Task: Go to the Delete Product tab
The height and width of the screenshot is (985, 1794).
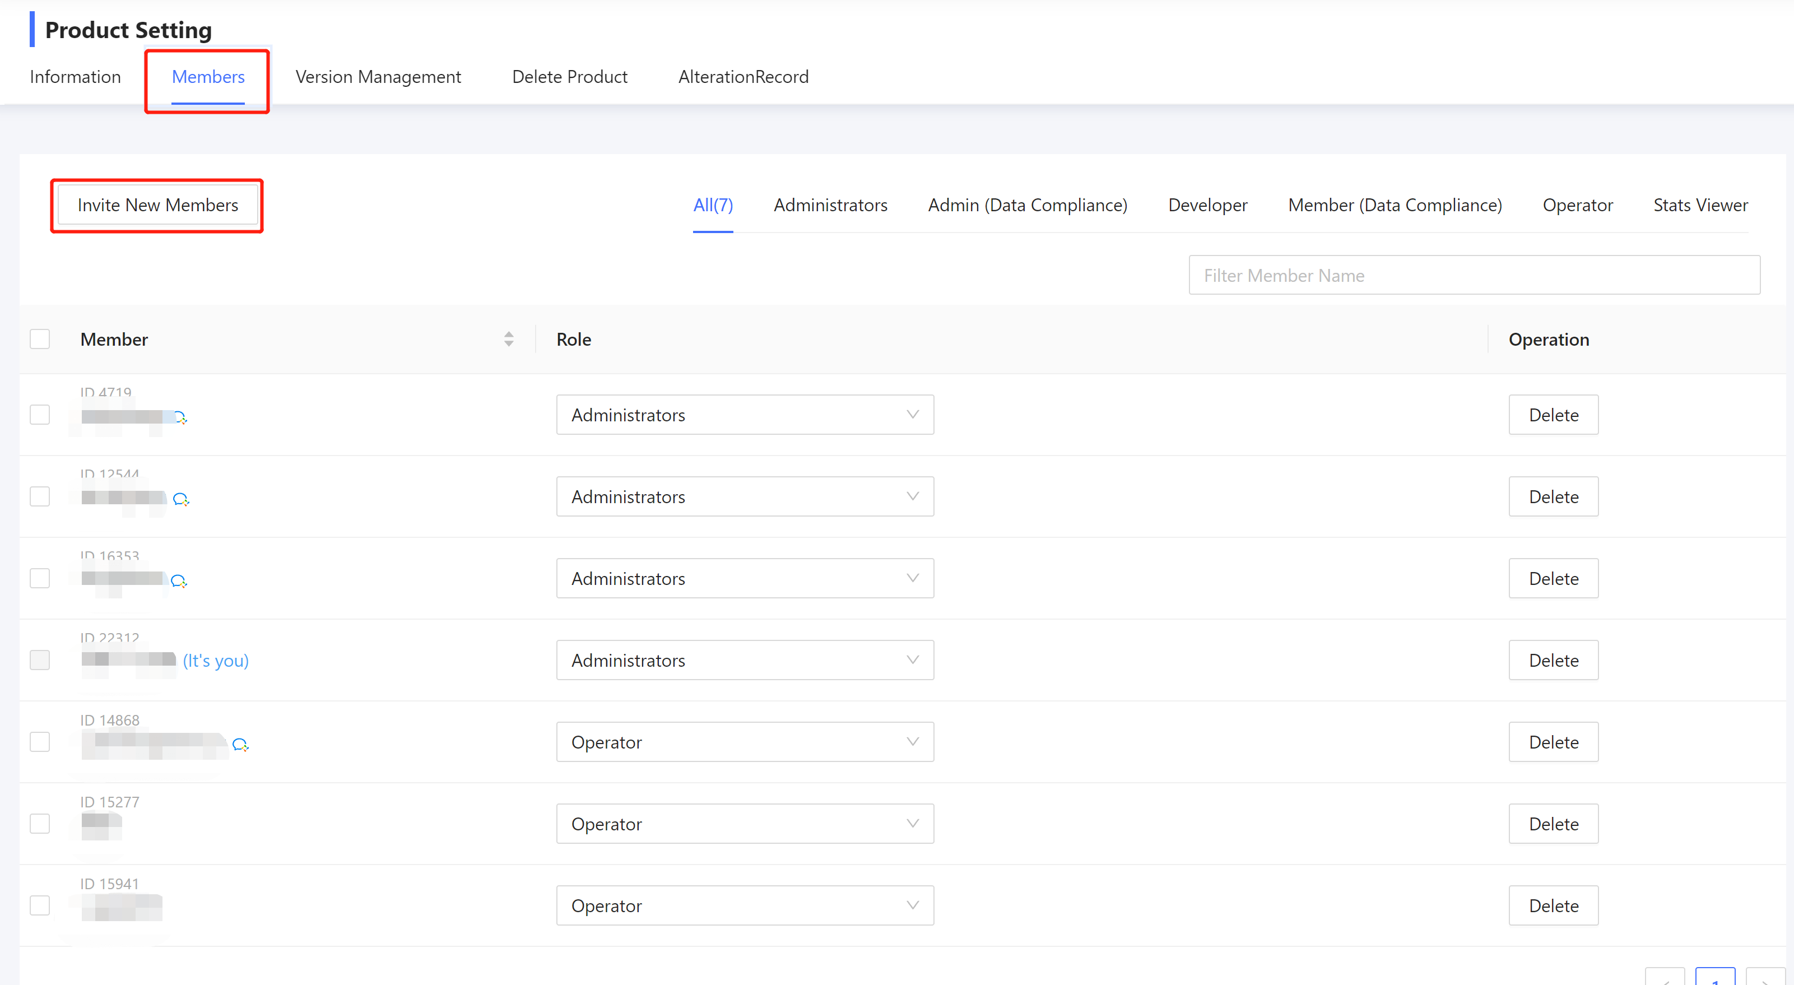Action: point(570,77)
